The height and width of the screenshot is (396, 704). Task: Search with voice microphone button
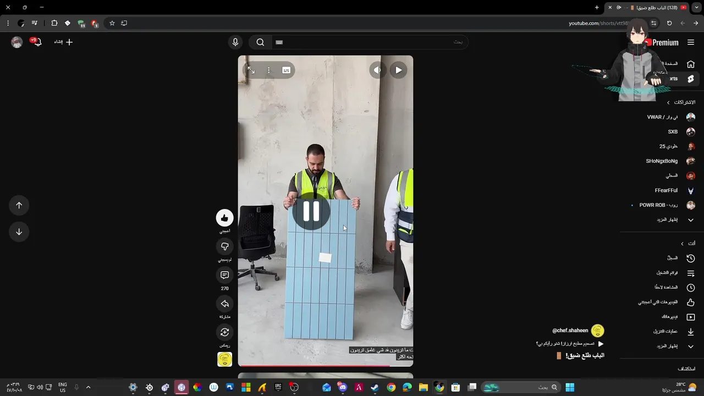(235, 42)
